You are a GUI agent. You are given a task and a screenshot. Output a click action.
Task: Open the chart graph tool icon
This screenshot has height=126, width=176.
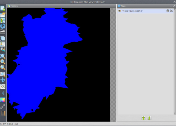pos(3,86)
